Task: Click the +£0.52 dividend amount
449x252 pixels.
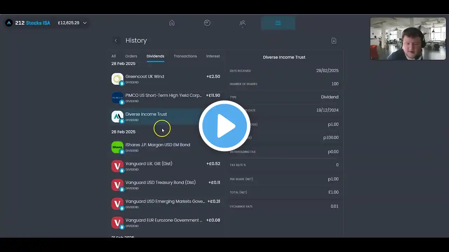Action: coord(213,164)
